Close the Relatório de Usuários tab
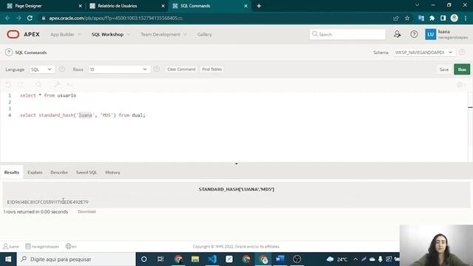473x266 pixels. [x=163, y=6]
